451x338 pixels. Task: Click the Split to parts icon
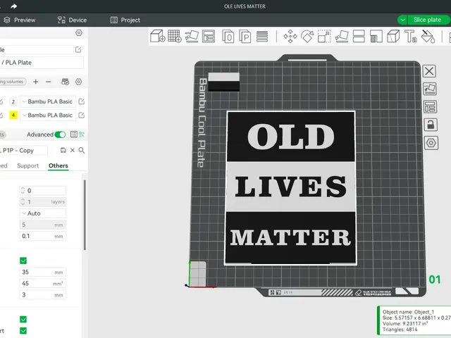coord(245,37)
